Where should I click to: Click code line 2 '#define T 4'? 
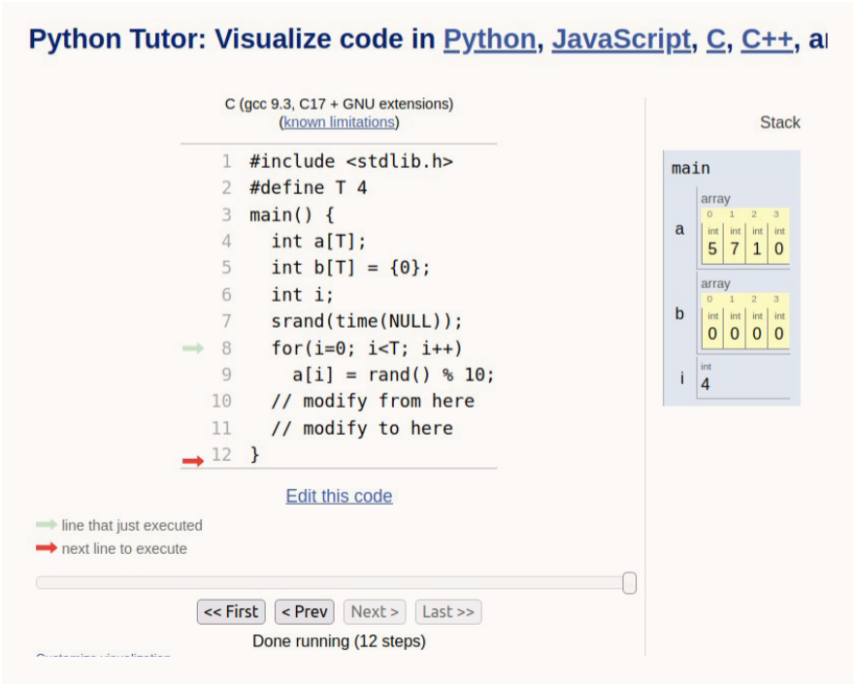coord(308,188)
